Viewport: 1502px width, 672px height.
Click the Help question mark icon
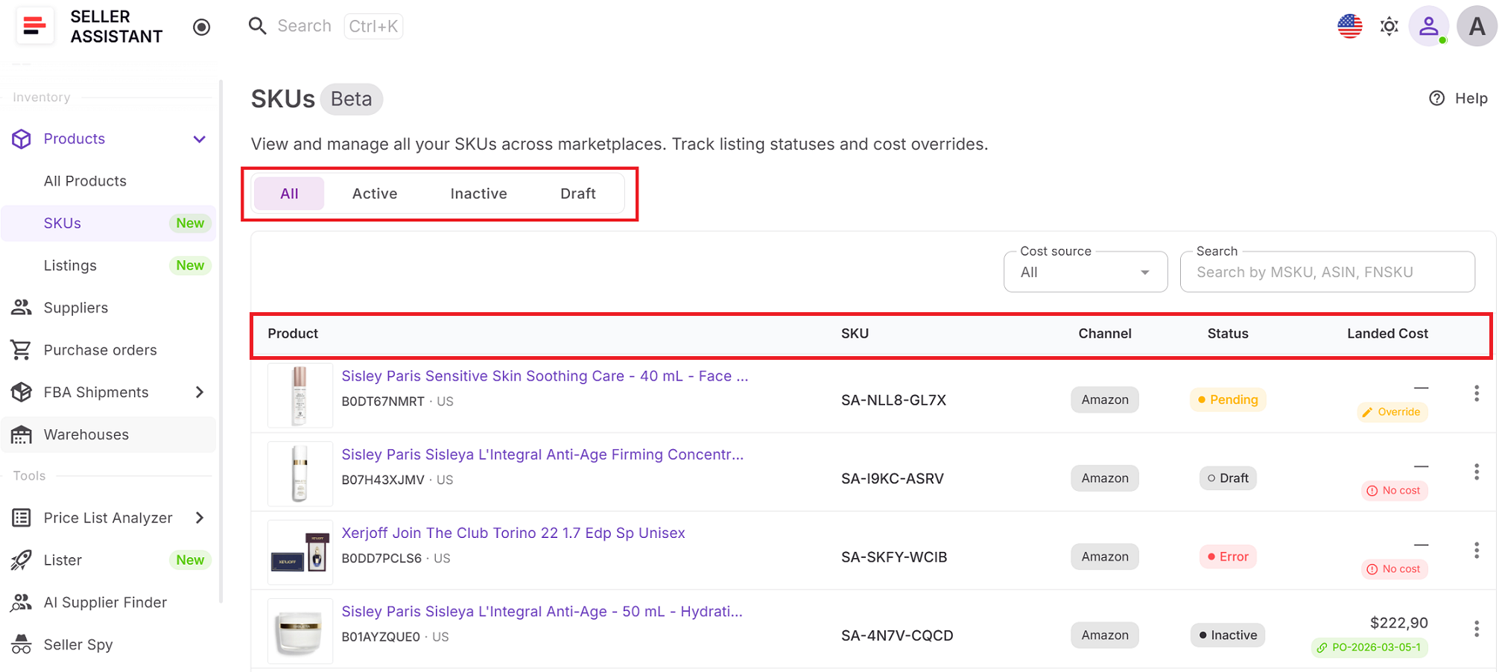click(x=1436, y=98)
